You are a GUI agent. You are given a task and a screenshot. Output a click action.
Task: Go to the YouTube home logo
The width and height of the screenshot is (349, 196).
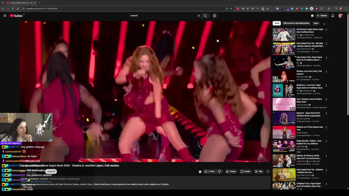coord(16,16)
